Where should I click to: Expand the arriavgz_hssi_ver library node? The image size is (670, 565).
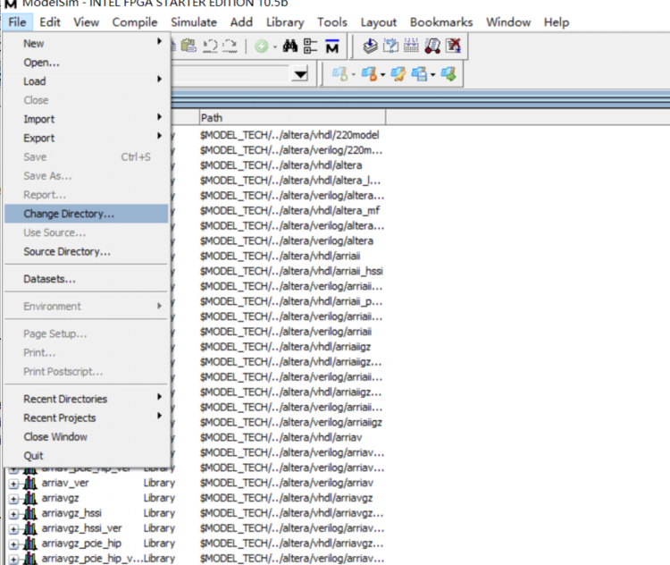click(13, 529)
